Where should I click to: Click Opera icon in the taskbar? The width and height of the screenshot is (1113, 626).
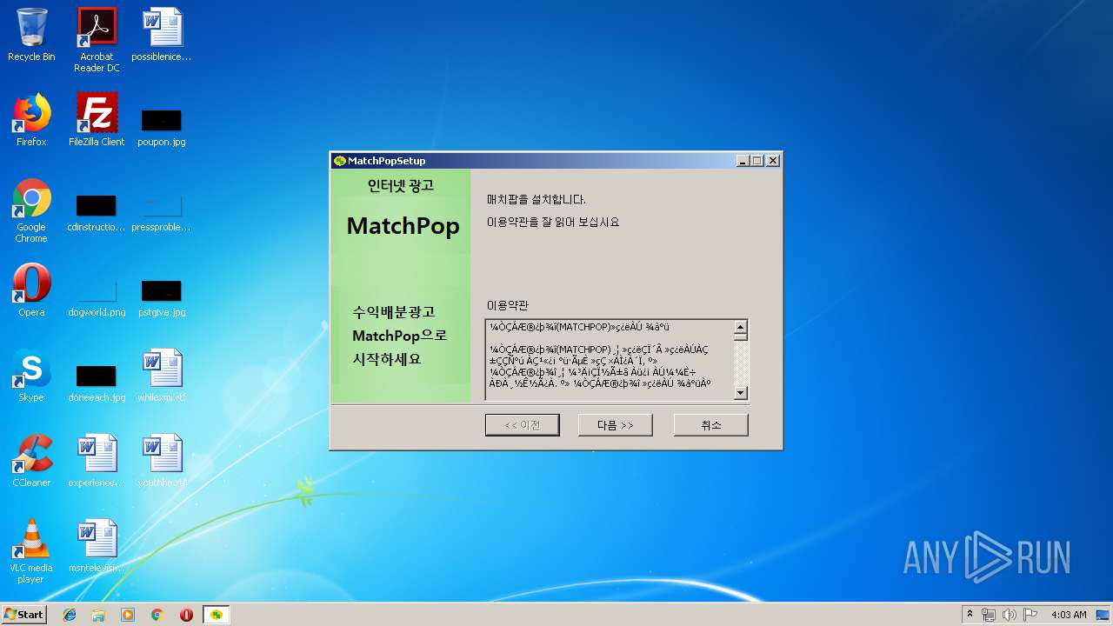[x=186, y=615]
